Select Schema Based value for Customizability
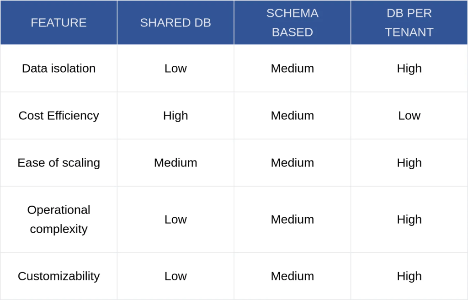 pos(292,276)
